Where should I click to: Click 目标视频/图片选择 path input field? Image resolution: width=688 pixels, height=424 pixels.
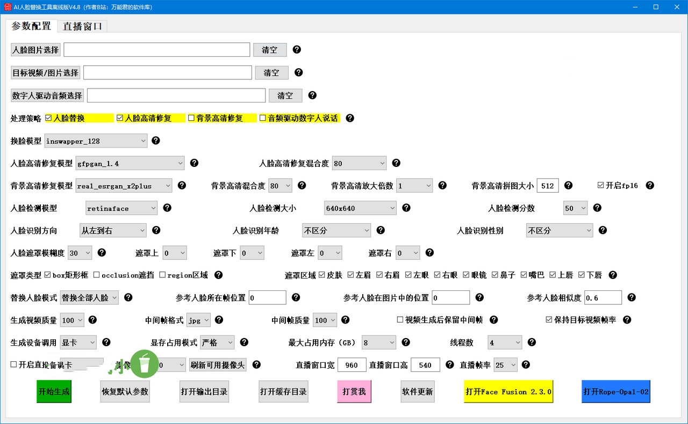168,72
